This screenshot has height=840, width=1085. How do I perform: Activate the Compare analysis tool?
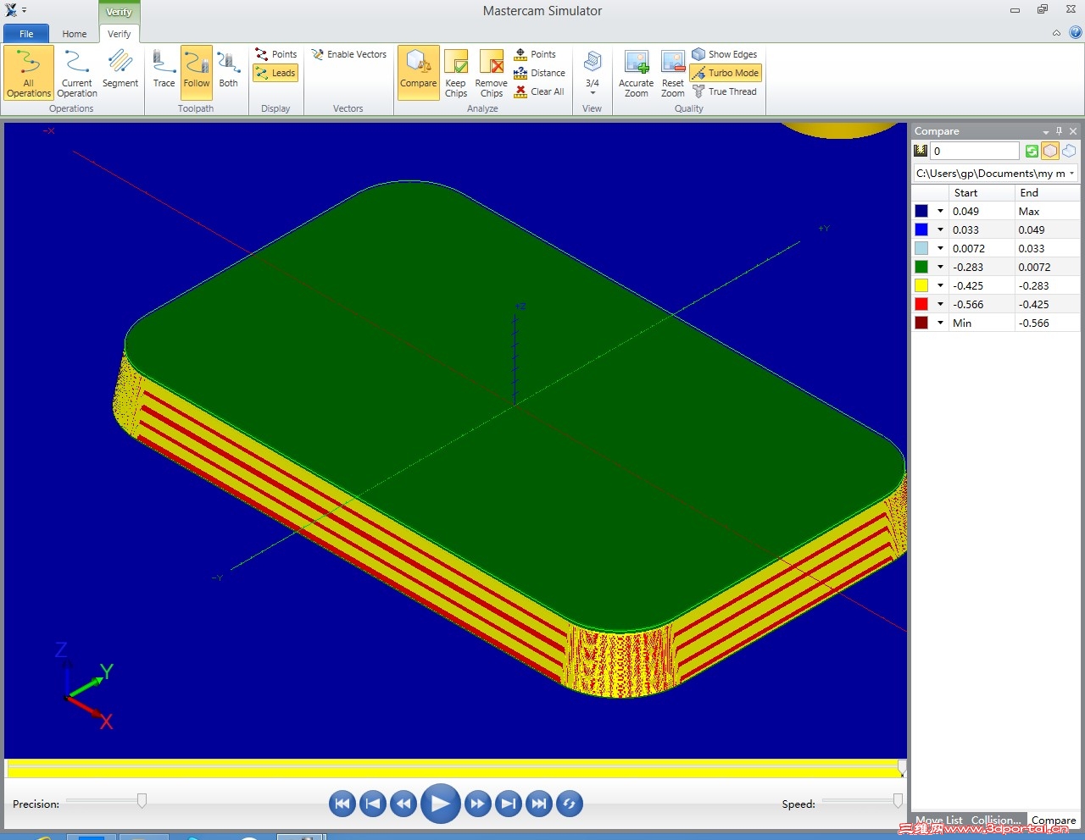click(x=419, y=73)
